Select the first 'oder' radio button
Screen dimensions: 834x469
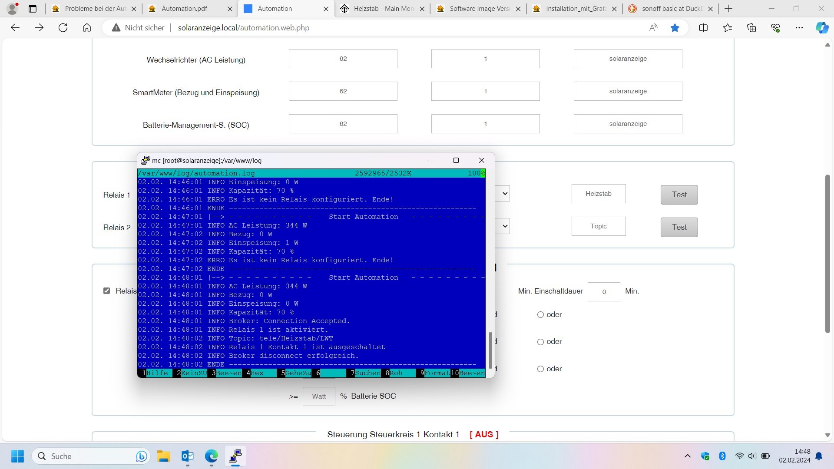click(540, 315)
